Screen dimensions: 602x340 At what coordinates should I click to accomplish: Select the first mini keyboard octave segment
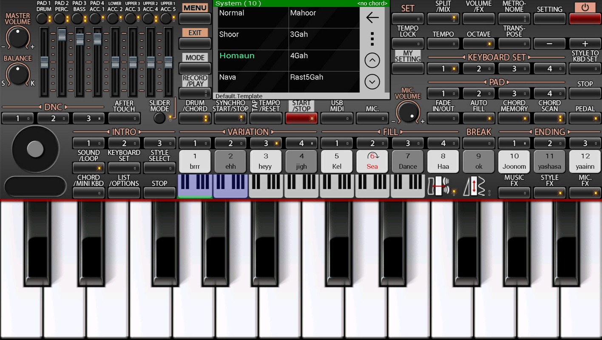coord(195,186)
